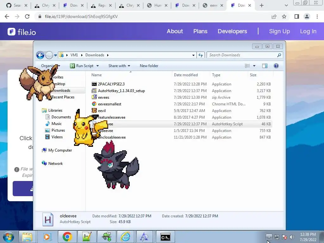Sort by the Date modified column
The width and height of the screenshot is (324, 243).
click(x=186, y=75)
